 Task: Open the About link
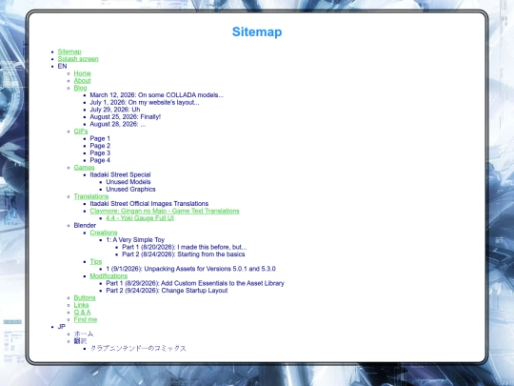click(x=82, y=80)
